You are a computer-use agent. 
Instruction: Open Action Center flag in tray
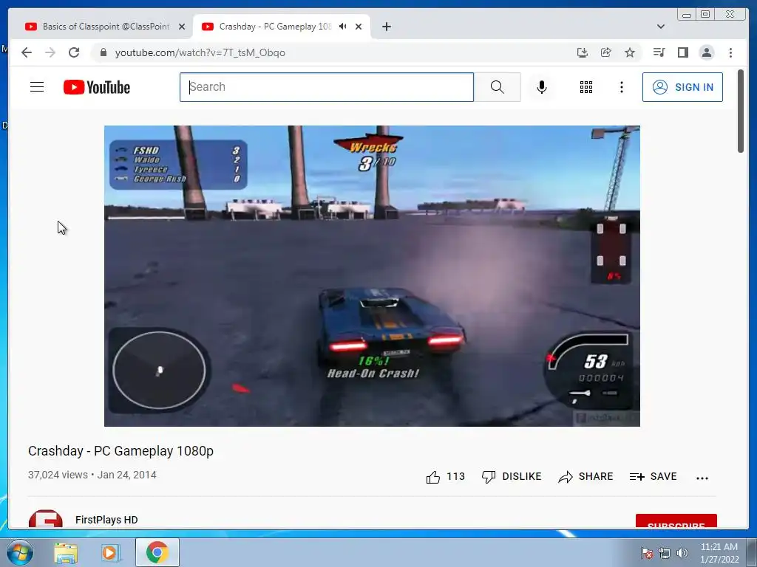click(646, 552)
